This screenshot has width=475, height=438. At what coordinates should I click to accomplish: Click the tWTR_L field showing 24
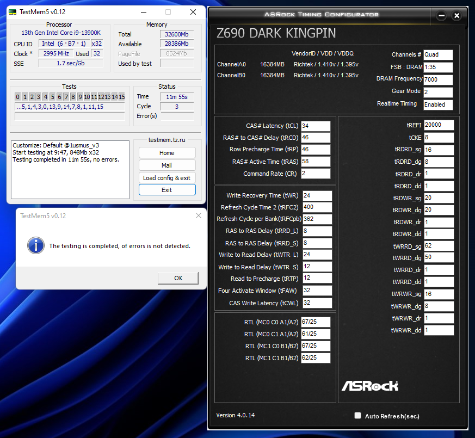coord(317,255)
